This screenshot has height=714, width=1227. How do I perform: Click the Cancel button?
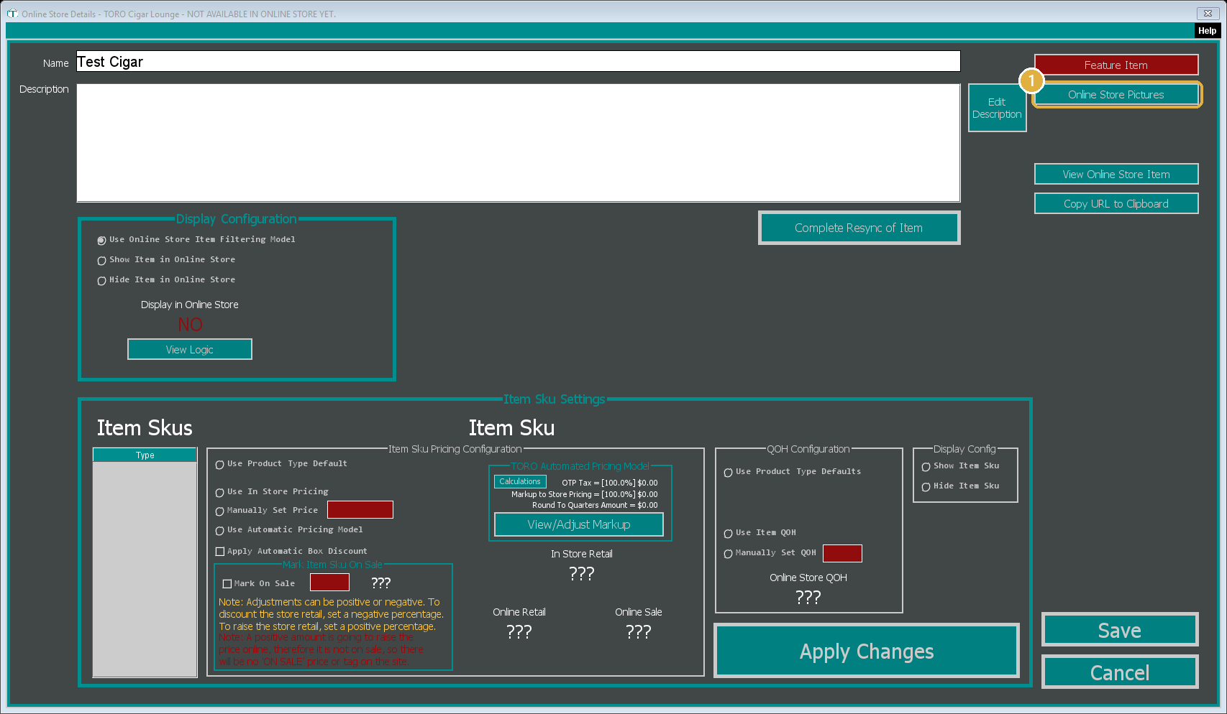(1120, 672)
